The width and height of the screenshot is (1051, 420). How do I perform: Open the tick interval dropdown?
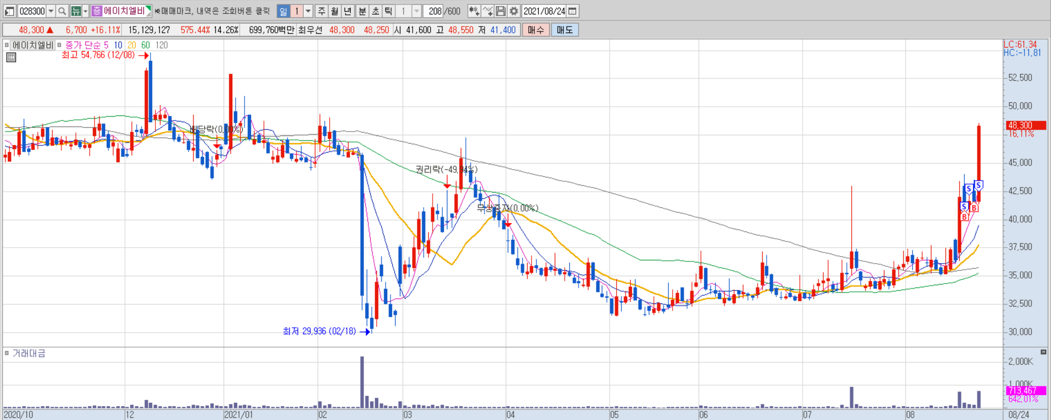[417, 11]
